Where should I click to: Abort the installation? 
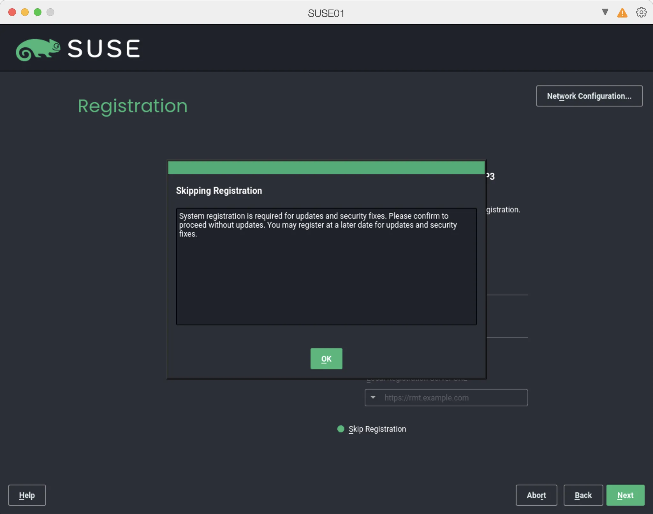coord(536,495)
